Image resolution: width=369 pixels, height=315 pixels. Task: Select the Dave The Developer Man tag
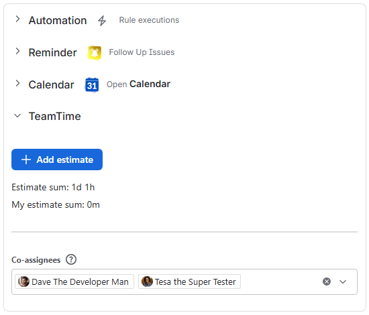(x=74, y=281)
